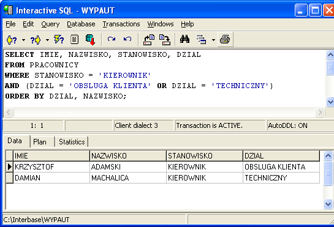Screen dimensions: 334x227
Task: Click SQL editor scroll left arrow
Action: (9, 112)
